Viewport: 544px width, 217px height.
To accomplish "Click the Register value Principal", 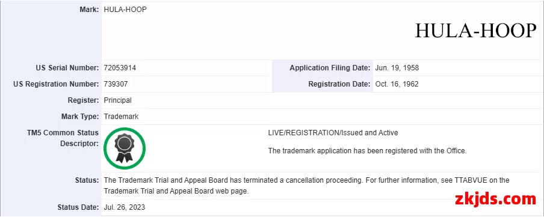I will tap(117, 100).
